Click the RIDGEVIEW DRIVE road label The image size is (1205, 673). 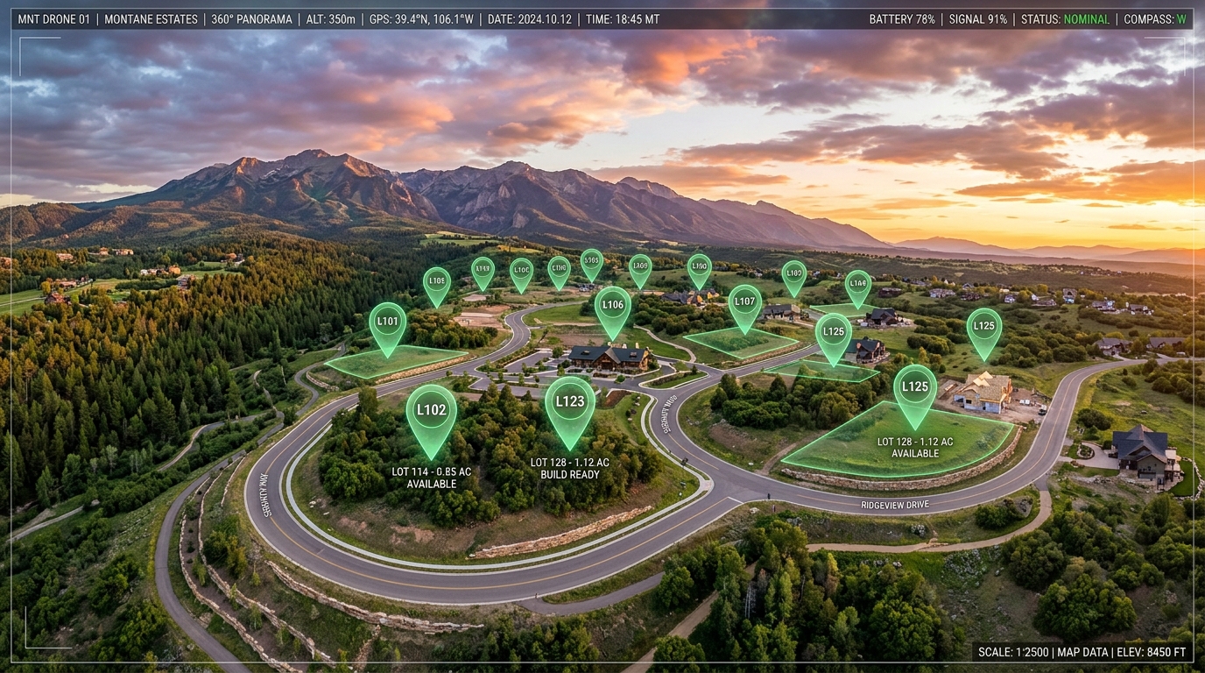click(895, 505)
